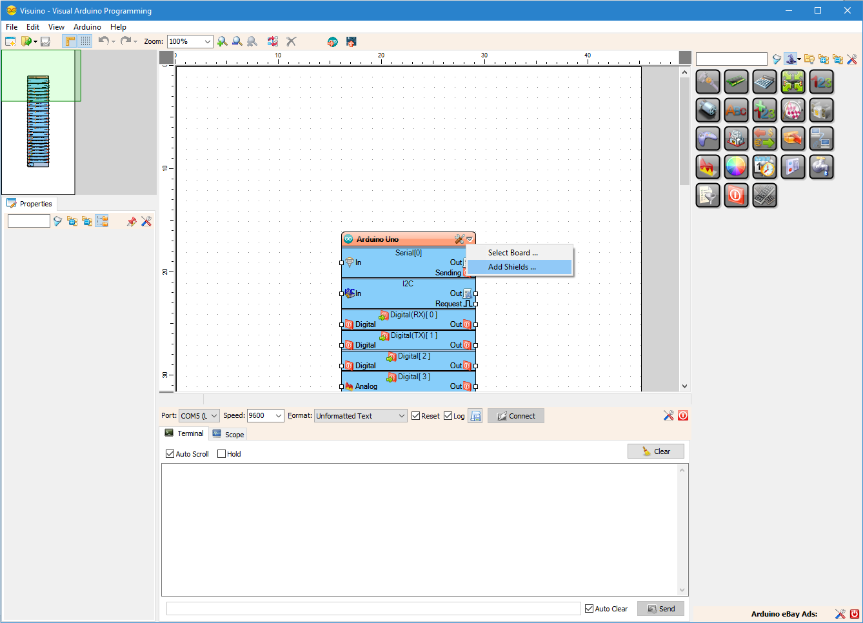Open the color wheel components category
Screen dimensions: 863x623
click(736, 166)
